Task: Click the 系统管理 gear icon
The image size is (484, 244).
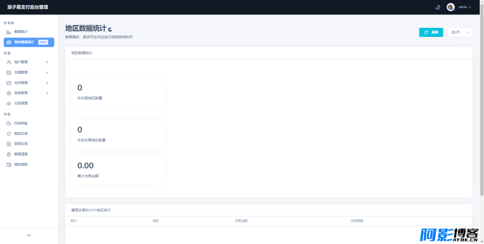Action: [8, 93]
